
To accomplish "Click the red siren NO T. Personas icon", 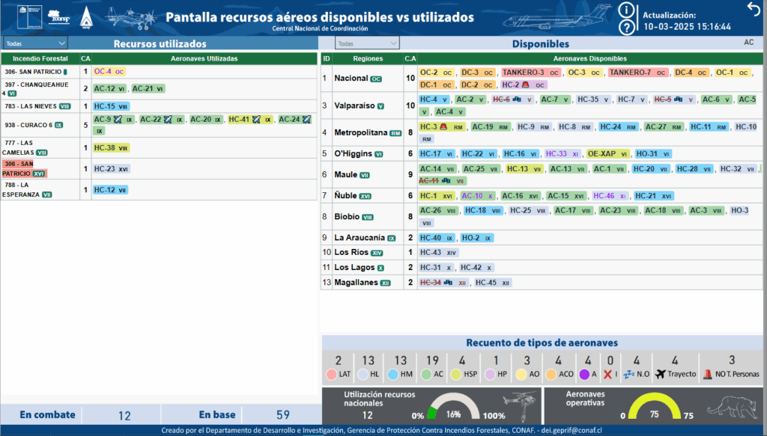I will click(x=706, y=374).
